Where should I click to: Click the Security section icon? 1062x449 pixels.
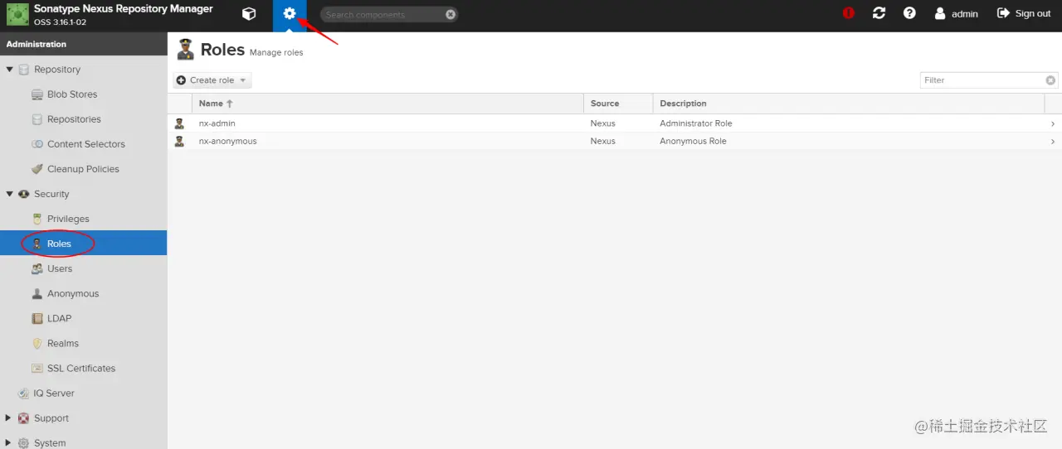point(24,194)
